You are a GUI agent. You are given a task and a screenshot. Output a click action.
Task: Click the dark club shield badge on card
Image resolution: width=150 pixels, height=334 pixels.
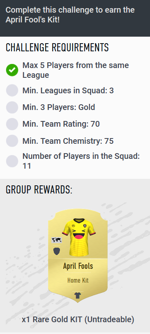click(57, 251)
